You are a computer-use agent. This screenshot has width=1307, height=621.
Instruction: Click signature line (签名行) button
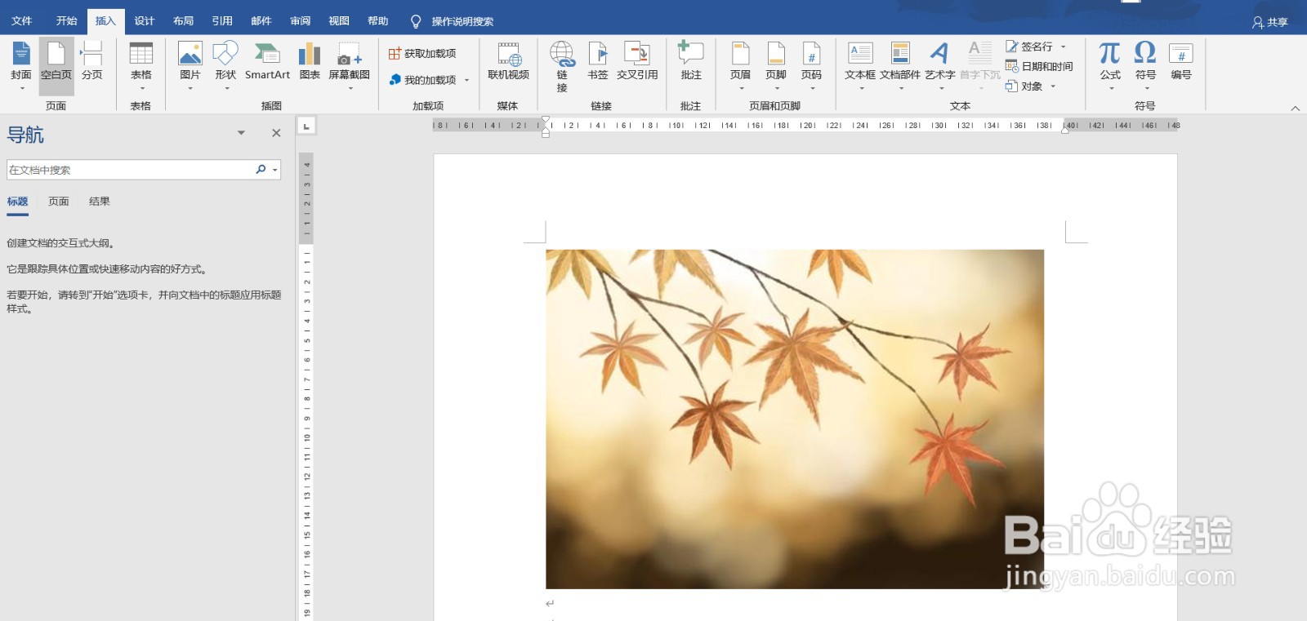click(x=1029, y=47)
